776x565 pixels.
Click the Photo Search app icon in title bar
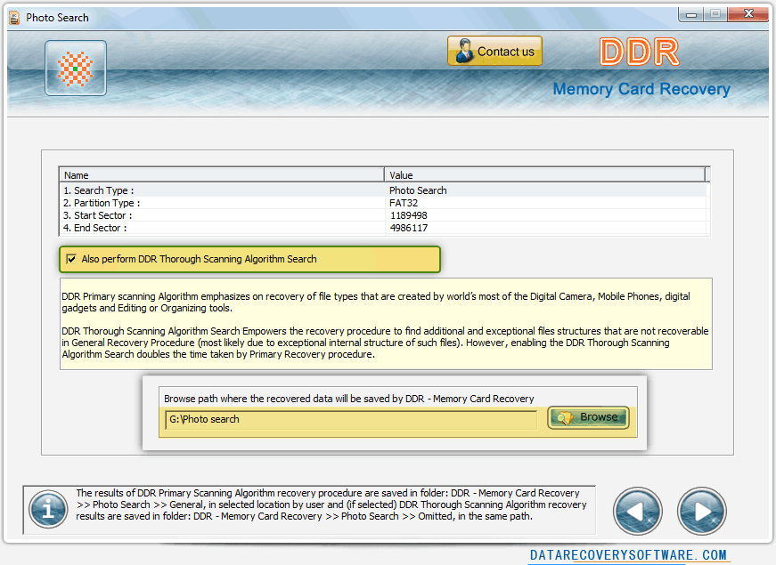tap(14, 18)
